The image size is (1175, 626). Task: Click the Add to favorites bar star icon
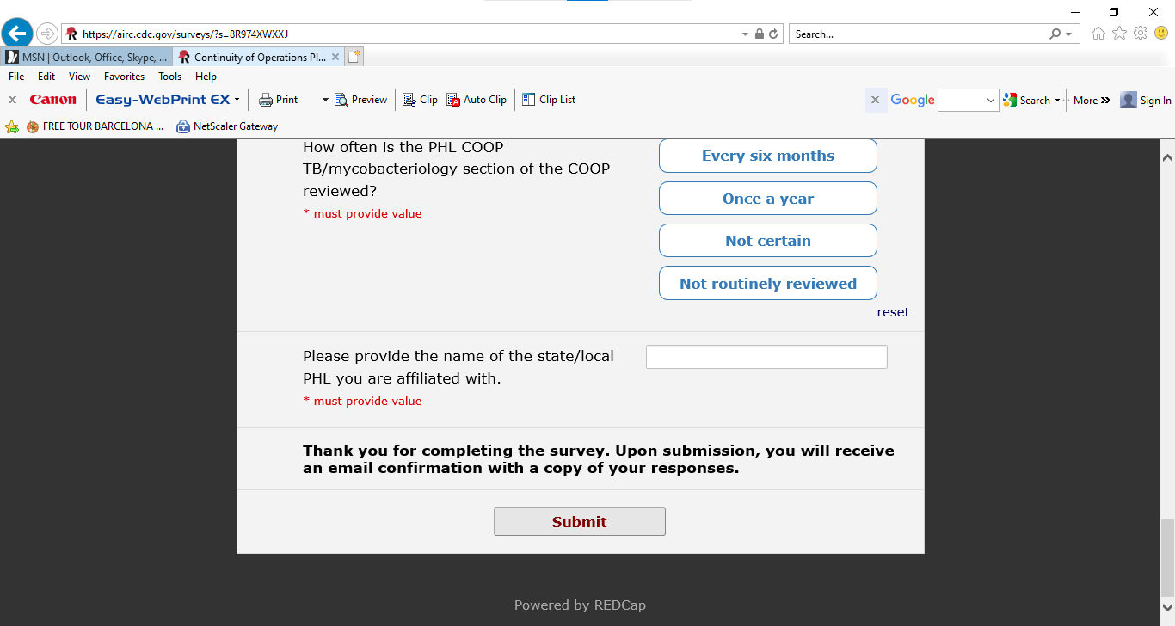click(x=12, y=126)
